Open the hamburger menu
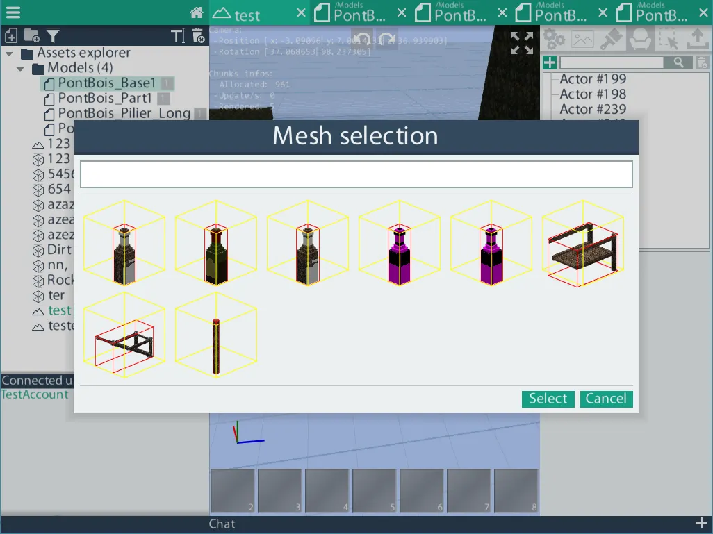This screenshot has height=534, width=713. point(13,12)
